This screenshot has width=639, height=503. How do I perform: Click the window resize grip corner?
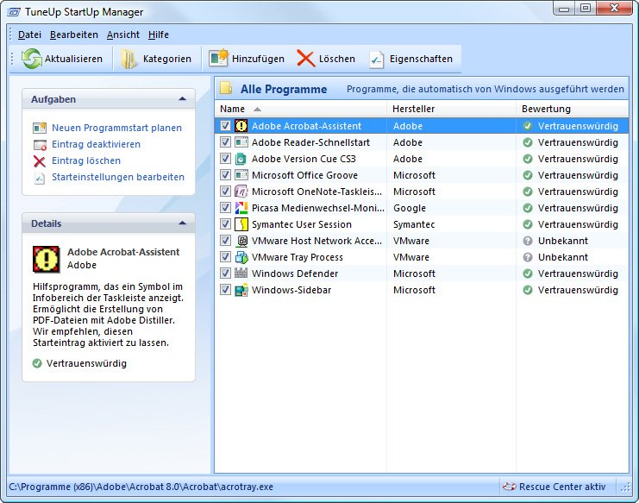pyautogui.click(x=624, y=487)
